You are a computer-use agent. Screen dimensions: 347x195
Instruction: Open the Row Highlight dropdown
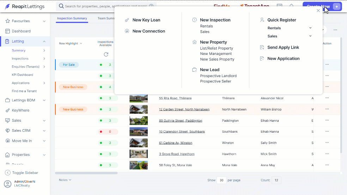(71, 44)
